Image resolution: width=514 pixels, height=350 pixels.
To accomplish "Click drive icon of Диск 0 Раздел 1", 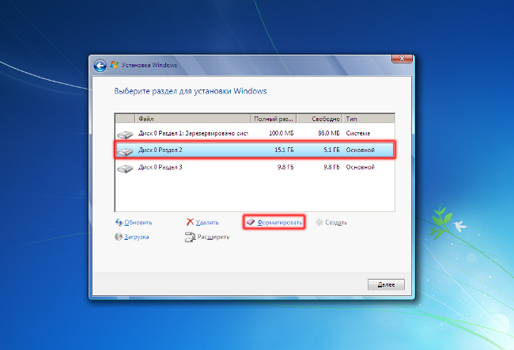I will pyautogui.click(x=125, y=134).
